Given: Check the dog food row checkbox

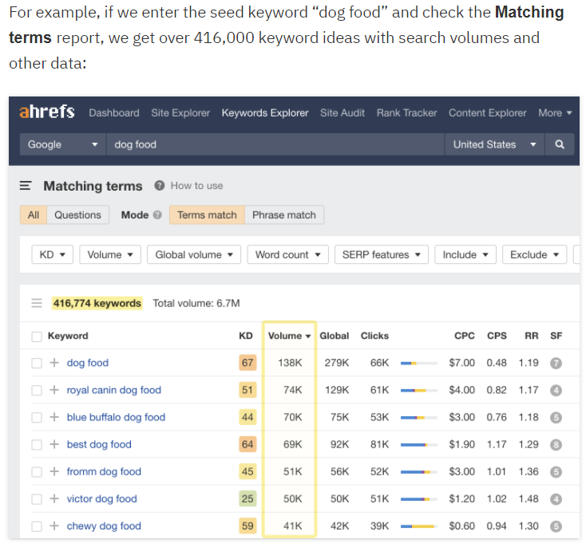Looking at the screenshot, I should coord(37,363).
